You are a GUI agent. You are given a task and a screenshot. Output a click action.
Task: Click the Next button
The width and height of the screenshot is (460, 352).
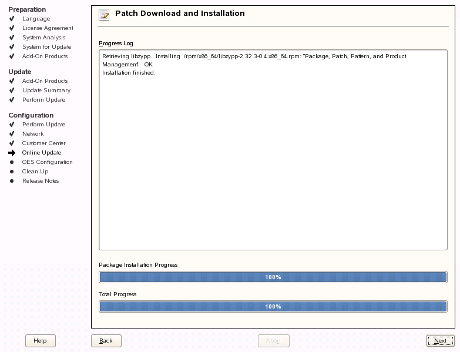441,341
